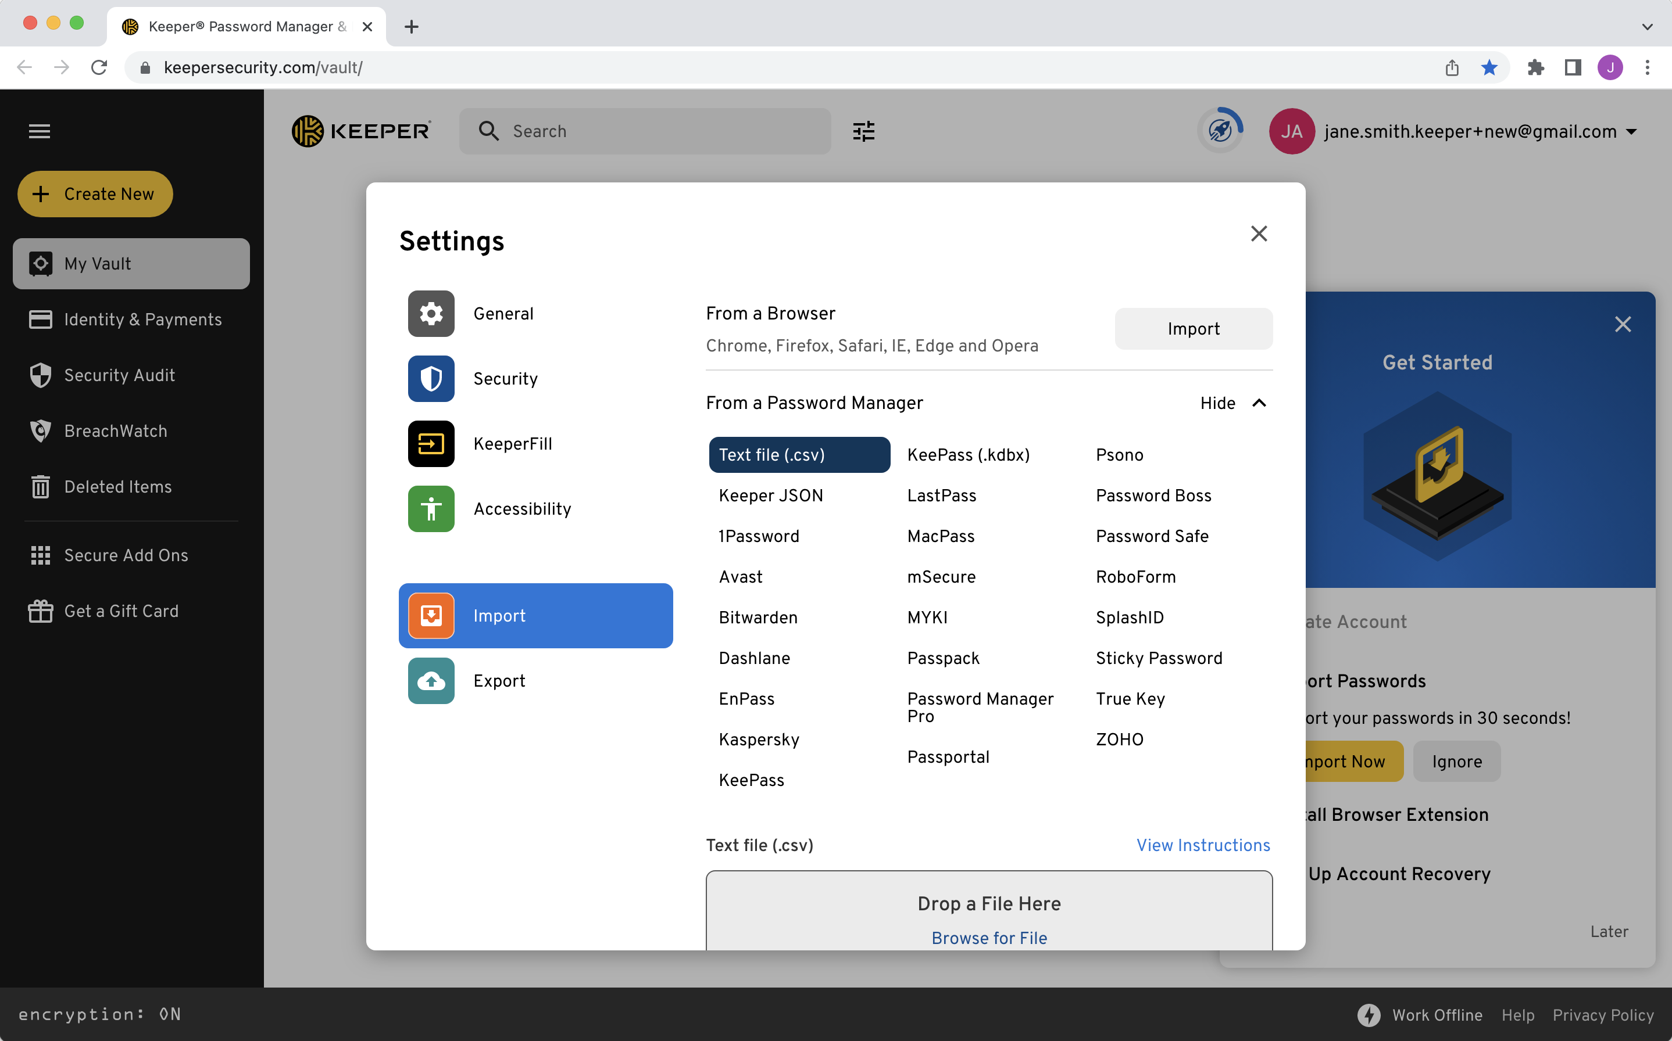This screenshot has height=1041, width=1672.
Task: Expand the browser tab list chevron
Action: (x=1647, y=27)
